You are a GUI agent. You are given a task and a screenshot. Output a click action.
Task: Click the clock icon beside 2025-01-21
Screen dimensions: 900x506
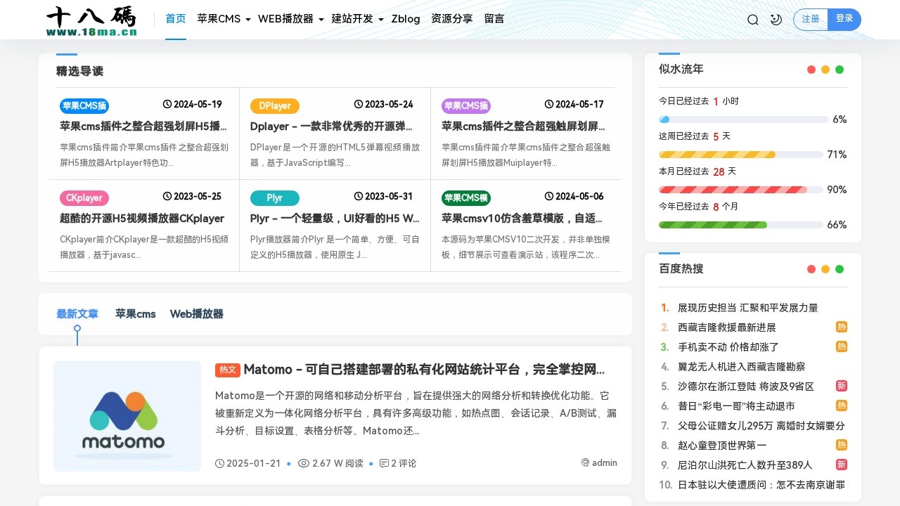219,463
